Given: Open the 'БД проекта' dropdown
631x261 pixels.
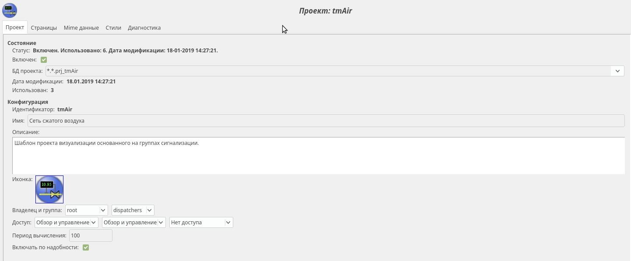Looking at the screenshot, I should click(617, 71).
